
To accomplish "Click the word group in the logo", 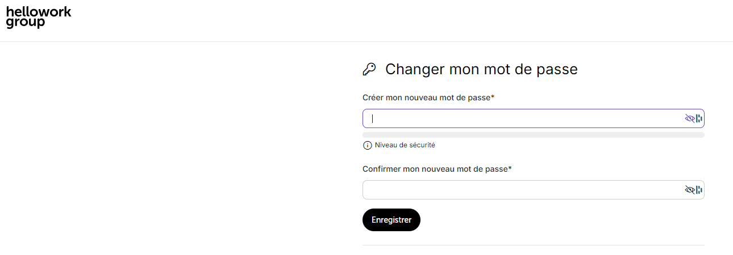I will click(25, 24).
